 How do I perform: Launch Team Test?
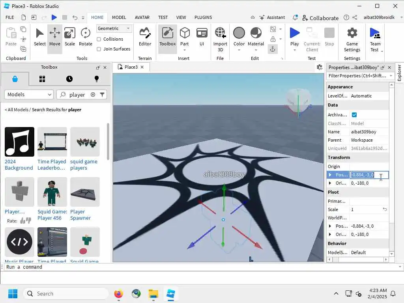click(x=375, y=39)
